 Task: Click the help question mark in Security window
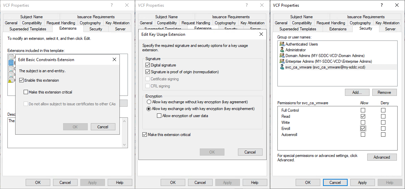(381, 5)
